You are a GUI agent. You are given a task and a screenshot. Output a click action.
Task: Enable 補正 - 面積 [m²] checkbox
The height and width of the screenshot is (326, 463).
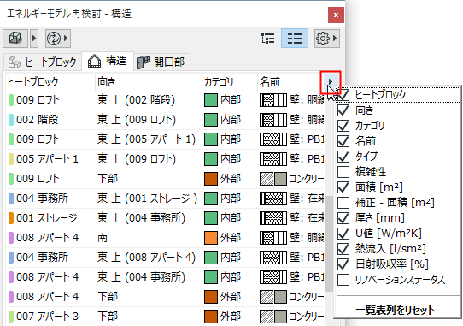[343, 203]
